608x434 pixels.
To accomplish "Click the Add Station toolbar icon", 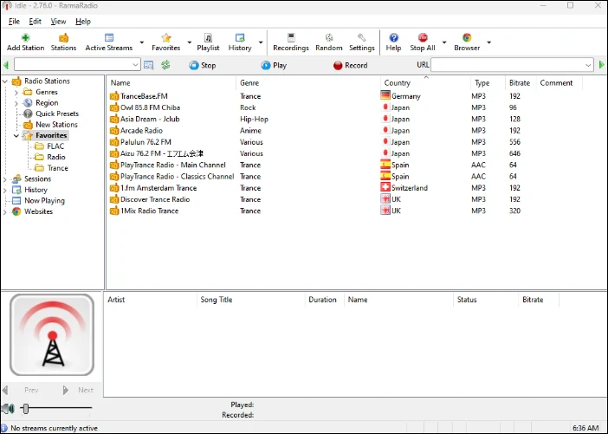I will (x=26, y=42).
